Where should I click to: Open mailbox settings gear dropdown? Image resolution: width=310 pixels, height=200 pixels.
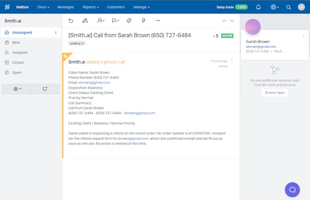[17, 89]
